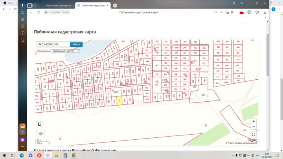Expand the tab group dropdown arrow
The height and width of the screenshot is (159, 283).
(x=35, y=5)
